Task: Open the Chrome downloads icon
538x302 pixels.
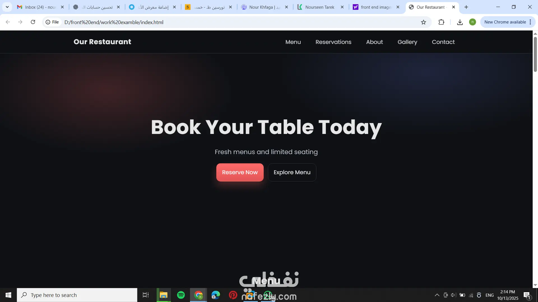Action: [460, 22]
